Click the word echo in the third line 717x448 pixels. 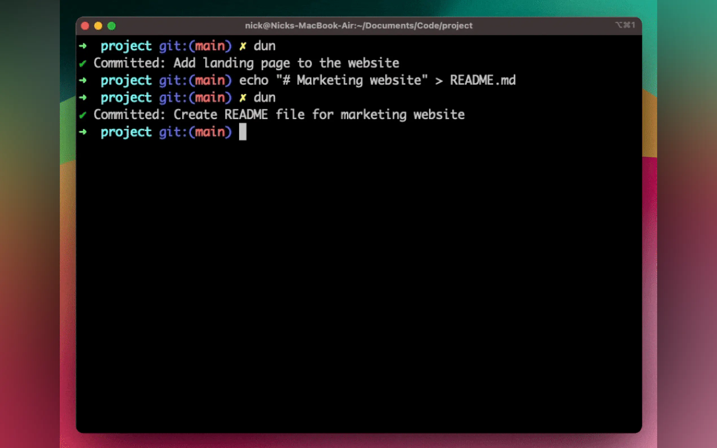[x=254, y=81]
